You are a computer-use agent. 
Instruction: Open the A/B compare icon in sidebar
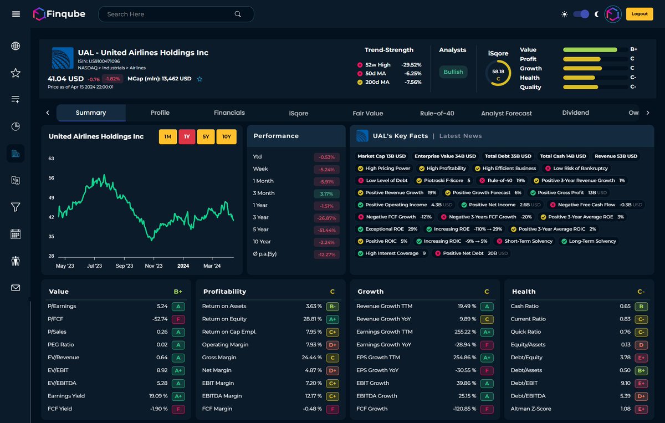(16, 180)
